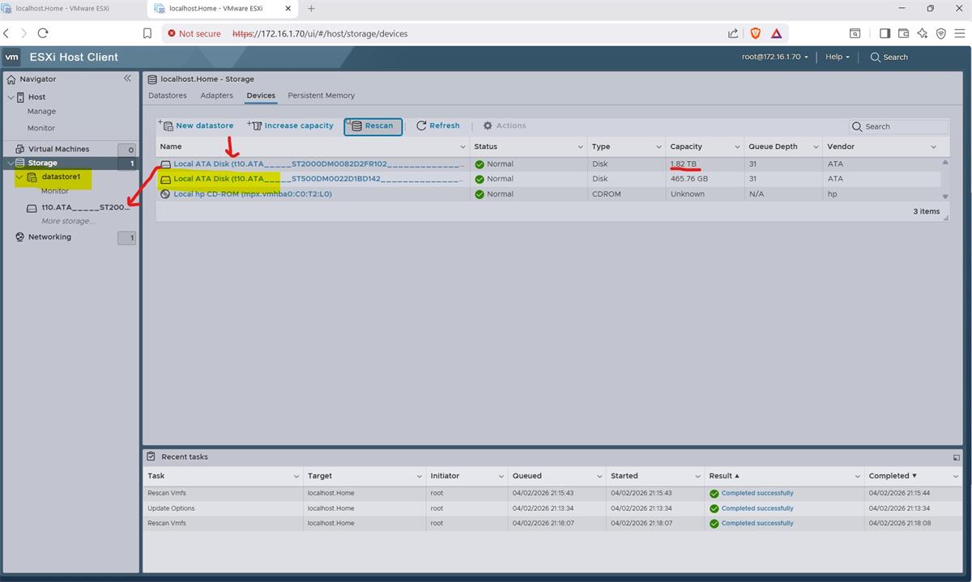
Task: Click the green check on Update Options task
Action: click(714, 508)
